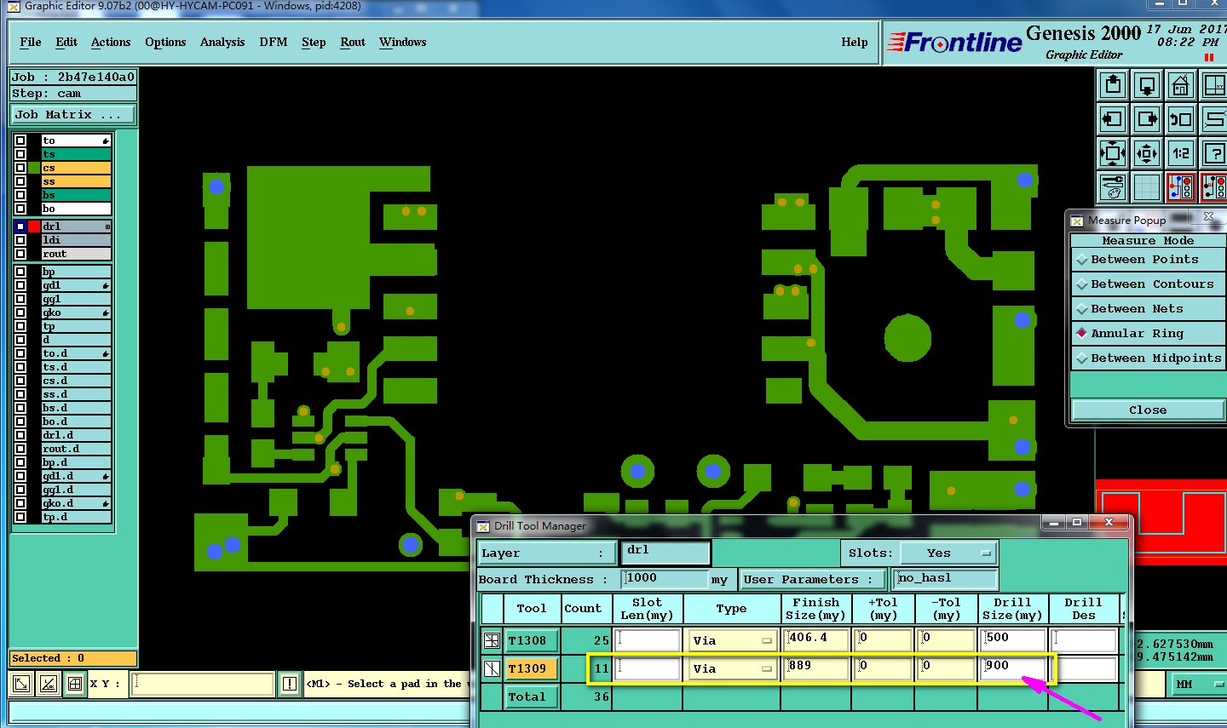Viewport: 1227px width, 728px height.
Task: Click the row icon beside tool T1309
Action: [x=492, y=668]
